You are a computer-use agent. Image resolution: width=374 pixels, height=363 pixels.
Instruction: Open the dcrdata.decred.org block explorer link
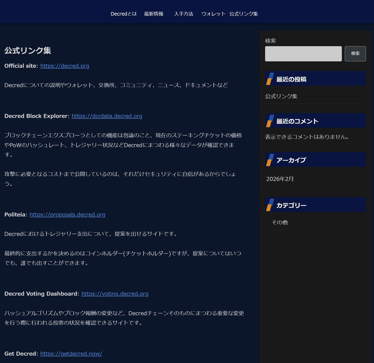[107, 116]
